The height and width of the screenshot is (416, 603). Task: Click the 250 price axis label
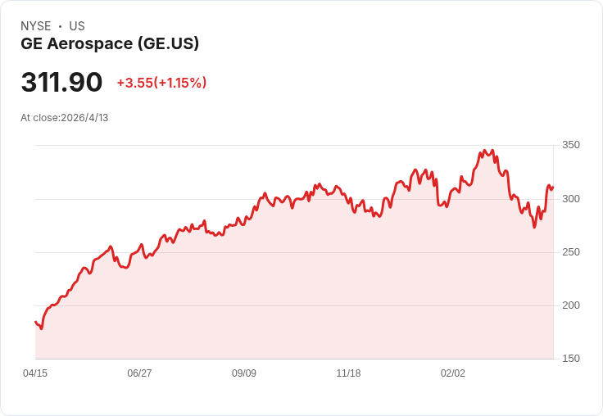click(x=571, y=252)
